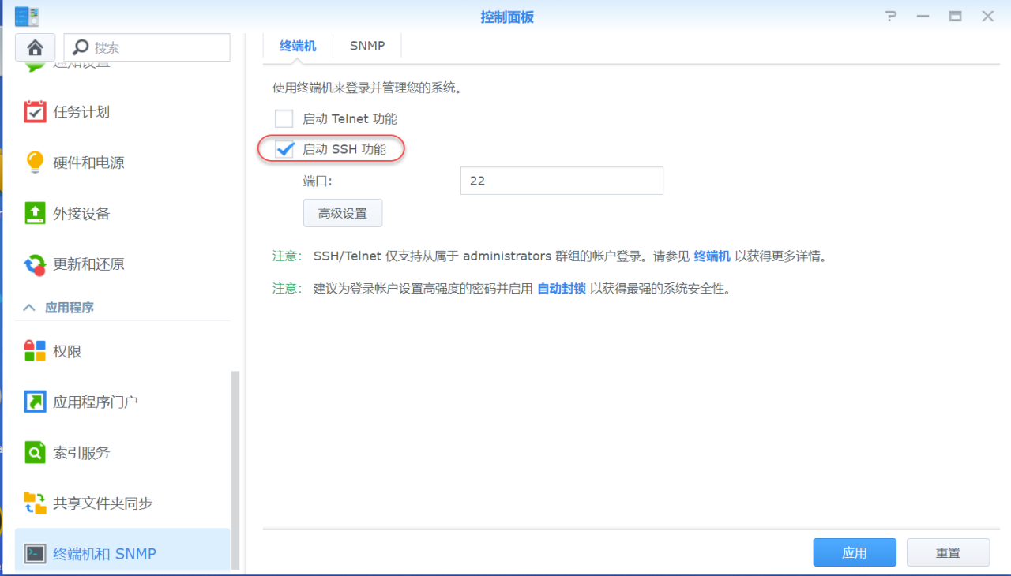1011x576 pixels.
Task: Apply settings with the 应用 button
Action: pyautogui.click(x=855, y=552)
